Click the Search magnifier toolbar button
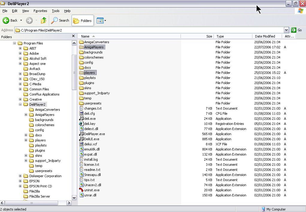This screenshot has width=306, height=212. click(60, 20)
